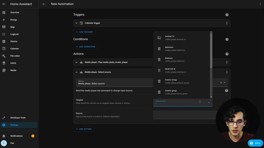Show help for the Triggers section
264x148 pixels.
coord(227,15)
